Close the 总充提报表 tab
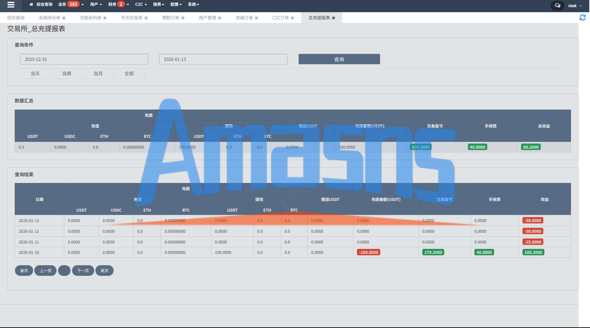Screen dimensions: 590x328 (x=334, y=18)
